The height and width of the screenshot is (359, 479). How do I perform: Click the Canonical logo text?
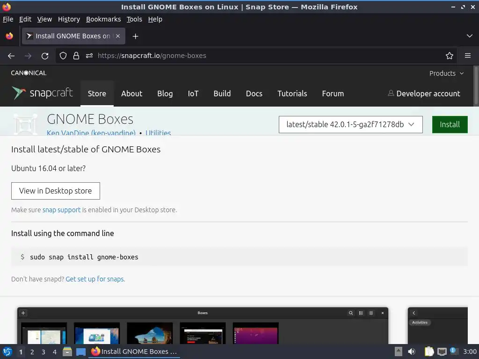coord(29,73)
